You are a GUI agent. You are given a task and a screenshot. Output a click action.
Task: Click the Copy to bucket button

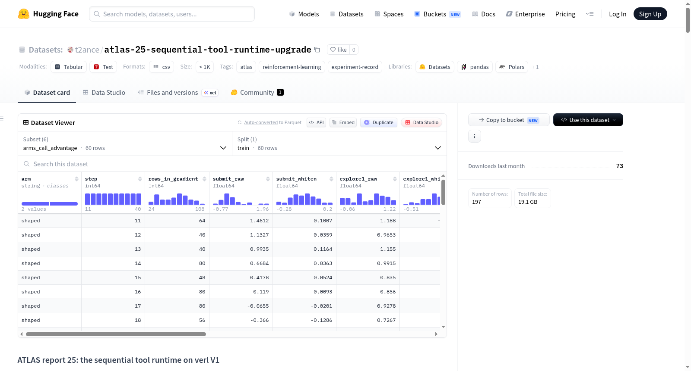click(509, 120)
